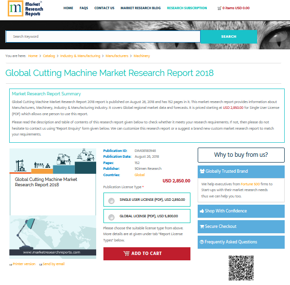
Task: Click USD 2,850.00 price in summary
Action: pos(233,108)
